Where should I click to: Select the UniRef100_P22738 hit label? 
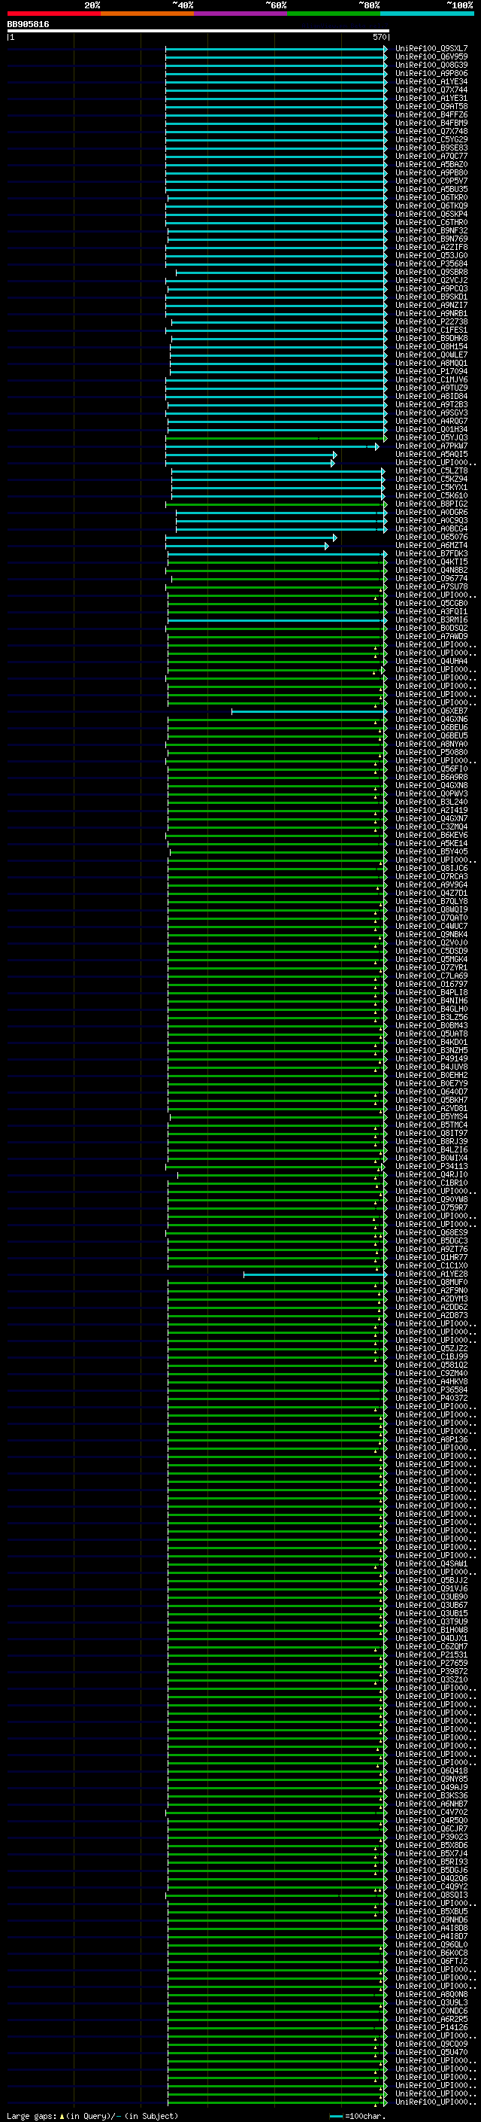431,322
